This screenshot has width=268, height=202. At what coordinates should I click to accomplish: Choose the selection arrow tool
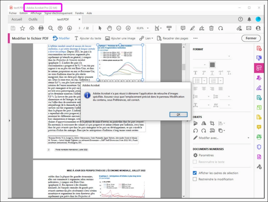(100, 28)
